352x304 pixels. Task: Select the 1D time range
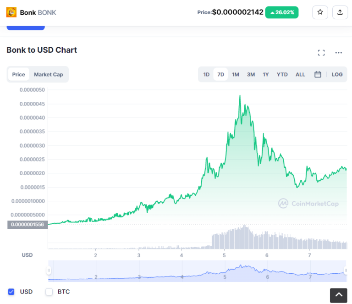[206, 74]
